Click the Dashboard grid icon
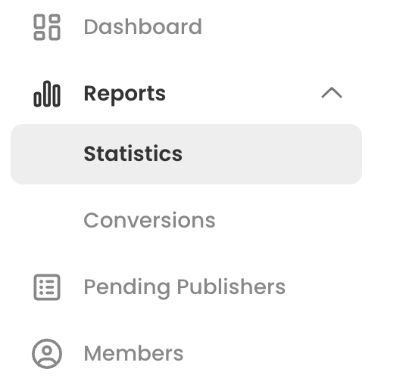Image resolution: width=406 pixels, height=381 pixels. click(x=47, y=27)
